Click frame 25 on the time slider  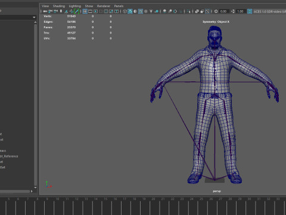point(201,199)
